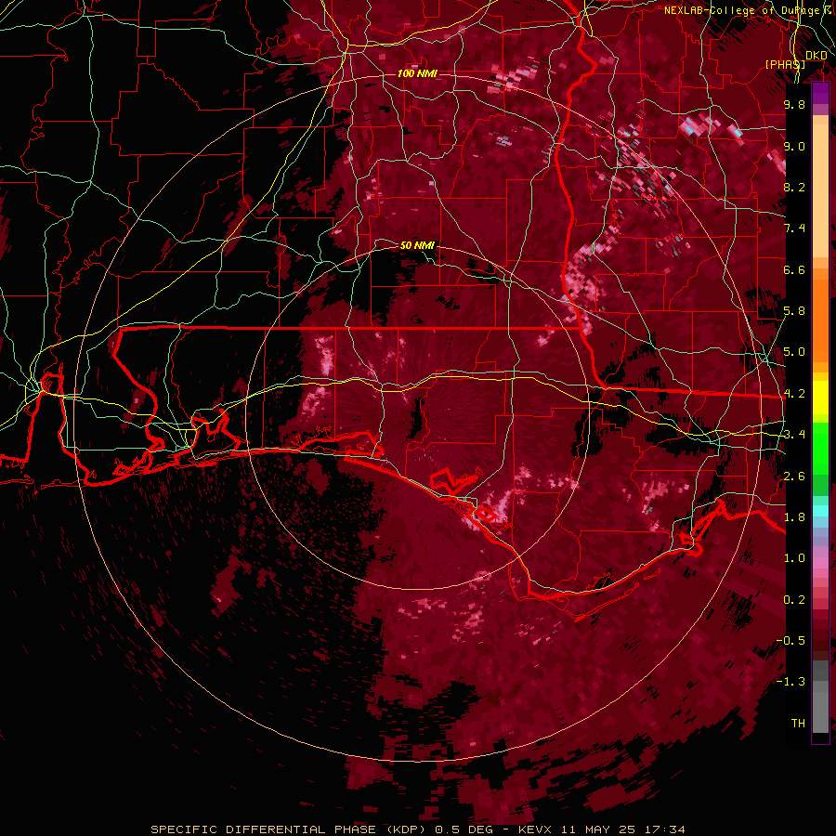
Task: Click the 5.8 scale value
Action: [x=794, y=311]
